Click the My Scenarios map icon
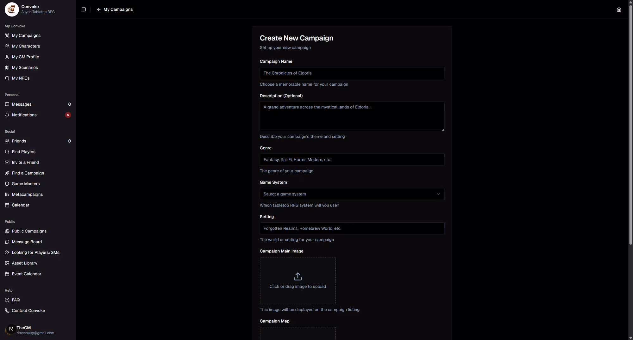 click(7, 68)
